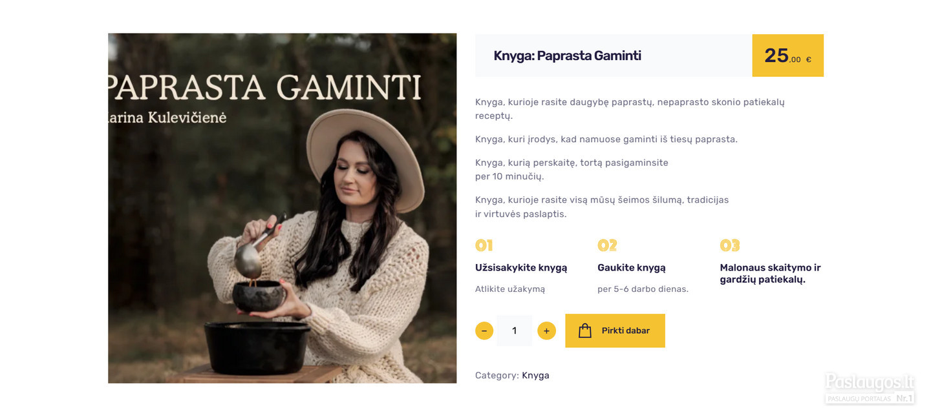
Task: Open the Knyga category link
Action: [535, 375]
